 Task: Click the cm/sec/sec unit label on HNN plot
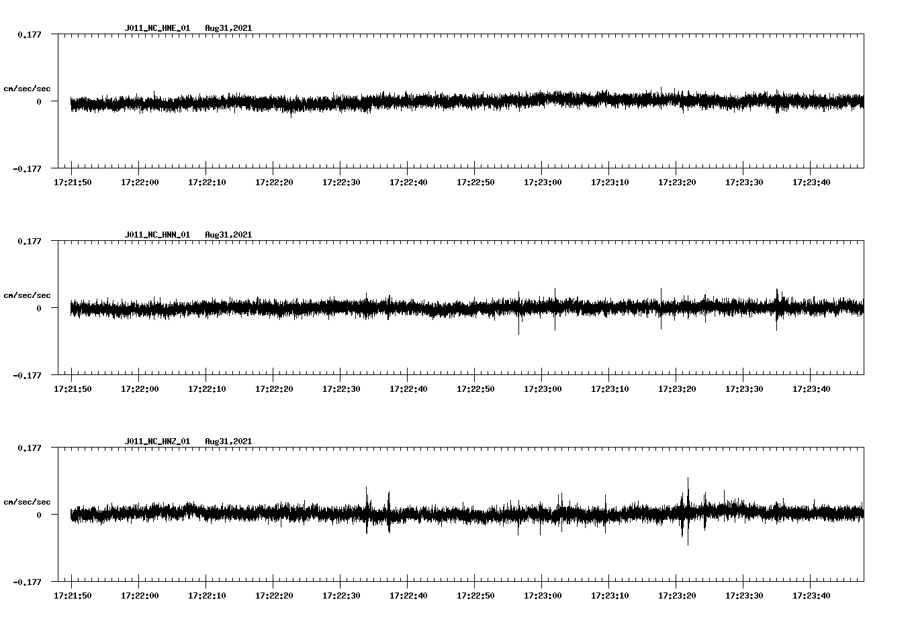point(27,295)
